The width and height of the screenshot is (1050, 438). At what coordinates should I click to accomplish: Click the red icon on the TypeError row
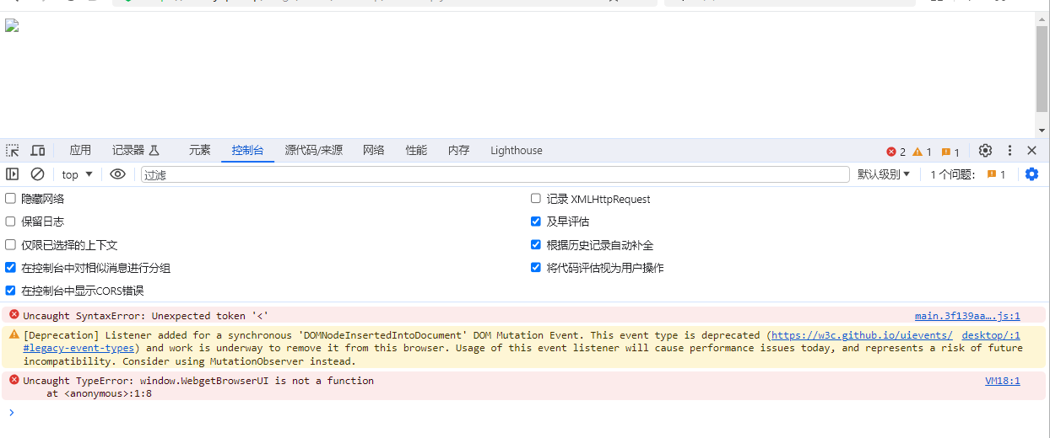[x=14, y=380]
